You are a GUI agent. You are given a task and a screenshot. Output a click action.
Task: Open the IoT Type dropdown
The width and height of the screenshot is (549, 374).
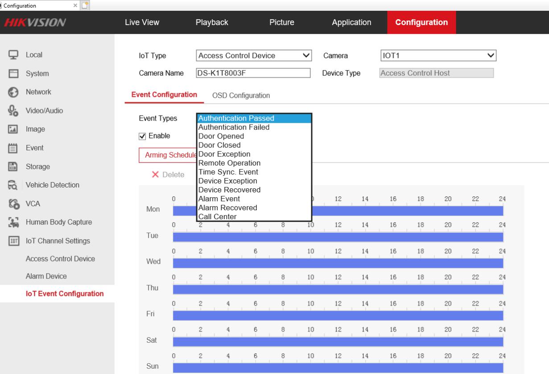pos(254,56)
